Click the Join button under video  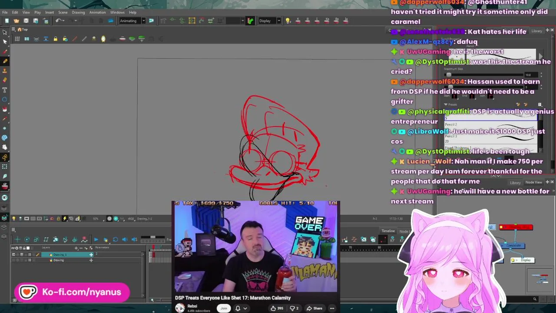click(224, 309)
